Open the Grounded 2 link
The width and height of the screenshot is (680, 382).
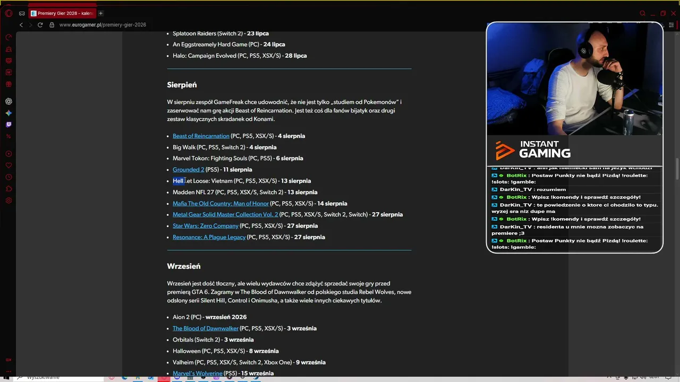pos(188,170)
